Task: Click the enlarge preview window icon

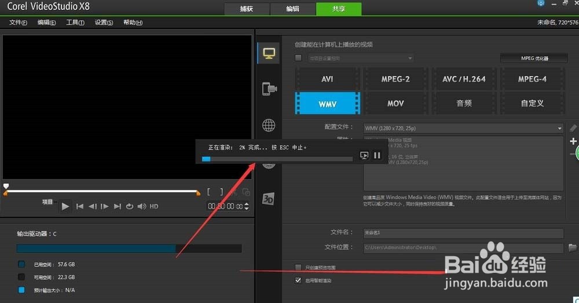Action: (246, 192)
